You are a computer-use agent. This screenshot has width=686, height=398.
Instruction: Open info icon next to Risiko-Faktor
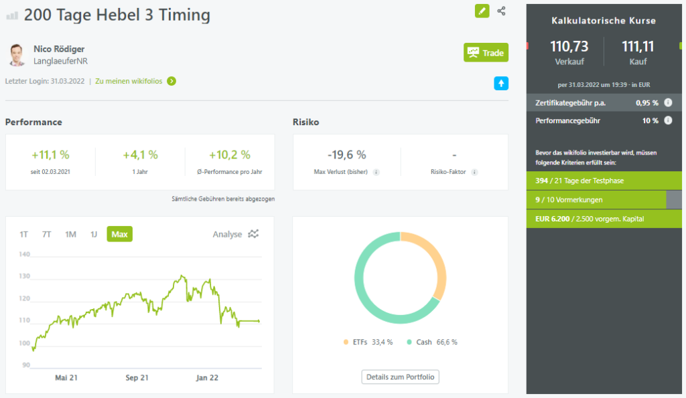[x=474, y=172]
